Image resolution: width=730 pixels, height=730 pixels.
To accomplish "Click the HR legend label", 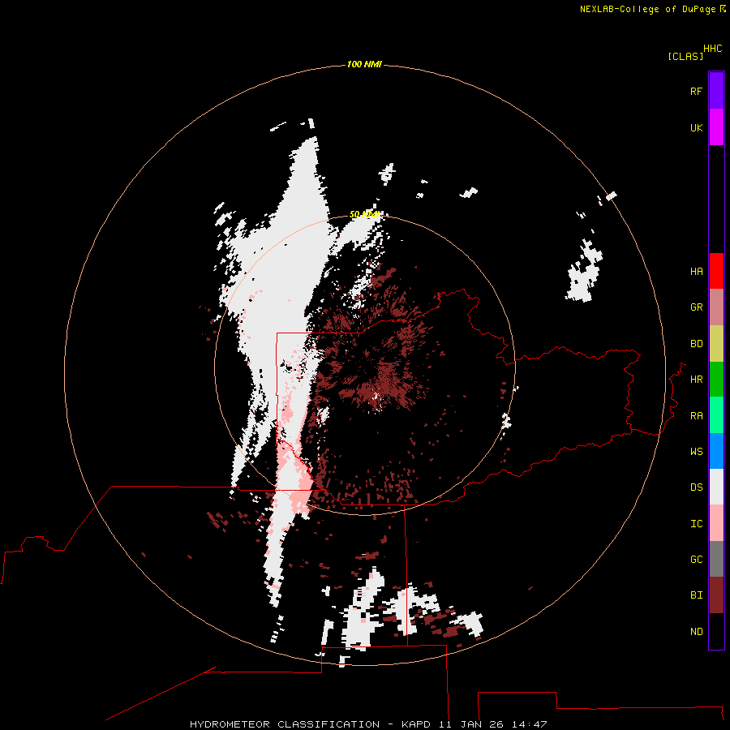I will pyautogui.click(x=696, y=380).
